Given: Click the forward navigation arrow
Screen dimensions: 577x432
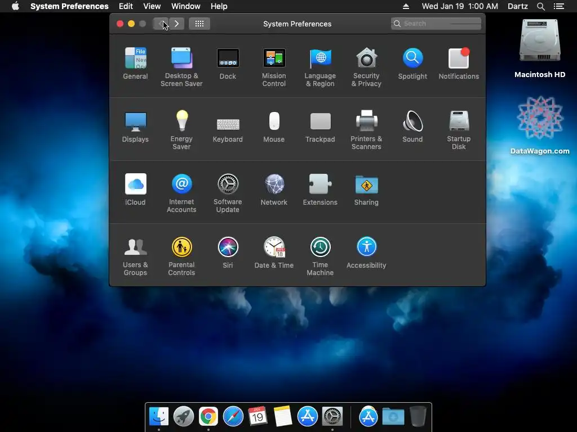Looking at the screenshot, I should (x=176, y=24).
